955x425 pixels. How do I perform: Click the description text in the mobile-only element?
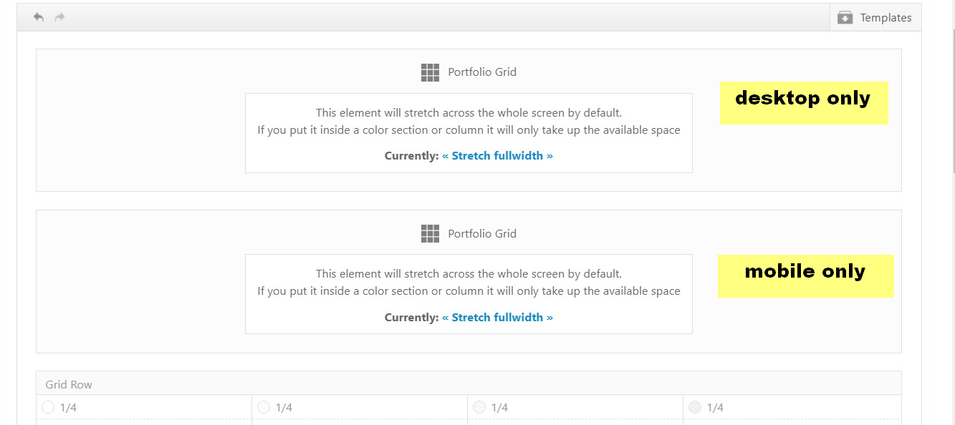tap(469, 283)
